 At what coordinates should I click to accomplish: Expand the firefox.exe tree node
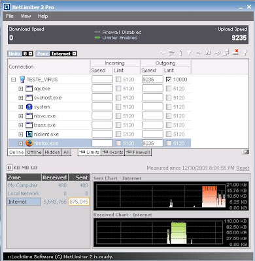(x=21, y=144)
